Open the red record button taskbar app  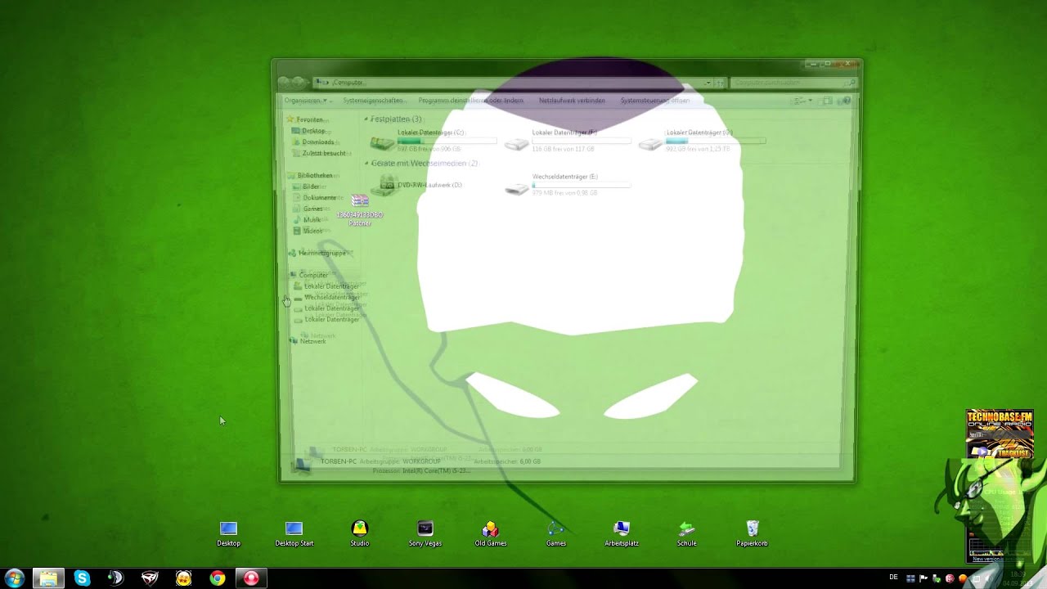251,578
